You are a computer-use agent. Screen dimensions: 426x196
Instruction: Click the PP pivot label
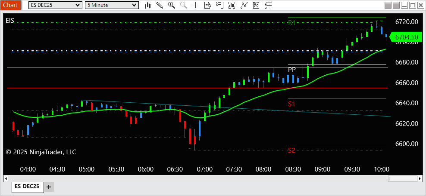coord(292,70)
